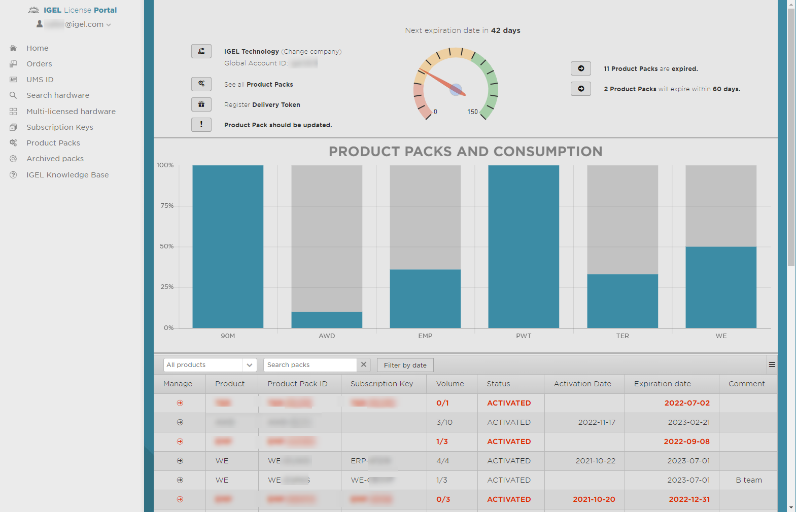Click the Change company icon button
Screen dimensions: 796x512
coord(201,51)
